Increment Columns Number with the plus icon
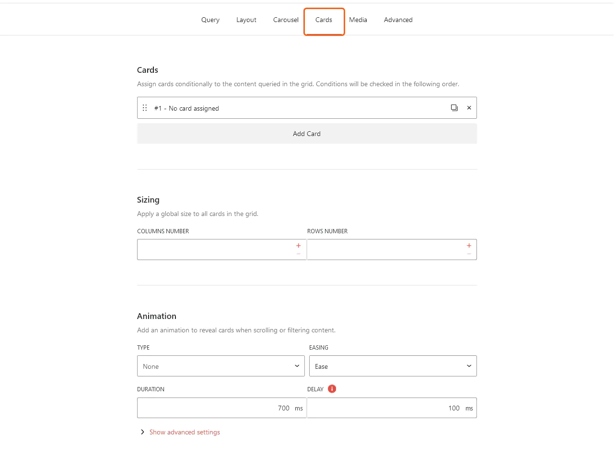This screenshot has height=466, width=615. point(298,245)
